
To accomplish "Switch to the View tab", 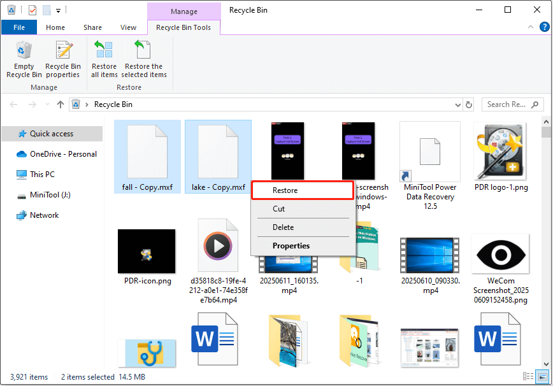I will (x=129, y=27).
